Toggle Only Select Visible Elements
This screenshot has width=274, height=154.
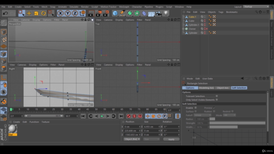tap(217, 100)
